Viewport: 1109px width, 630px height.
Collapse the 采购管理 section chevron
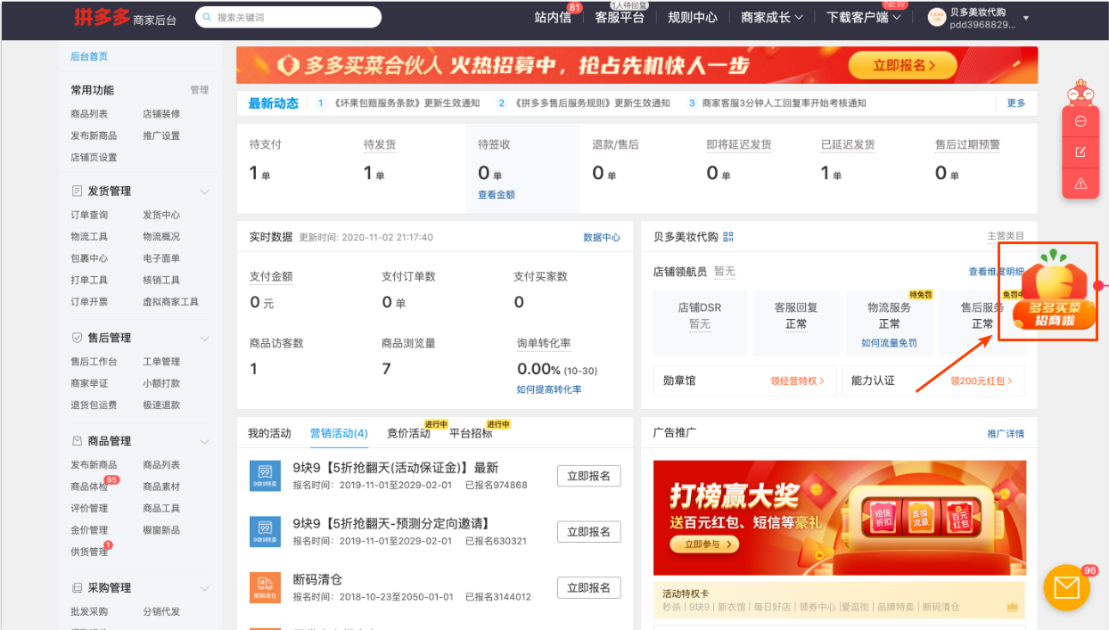click(x=204, y=589)
